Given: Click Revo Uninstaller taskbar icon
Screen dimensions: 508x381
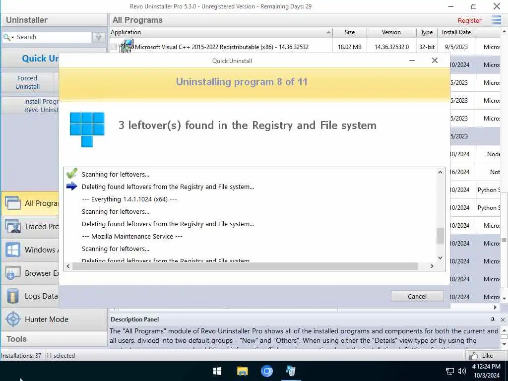Looking at the screenshot, I should [291, 371].
